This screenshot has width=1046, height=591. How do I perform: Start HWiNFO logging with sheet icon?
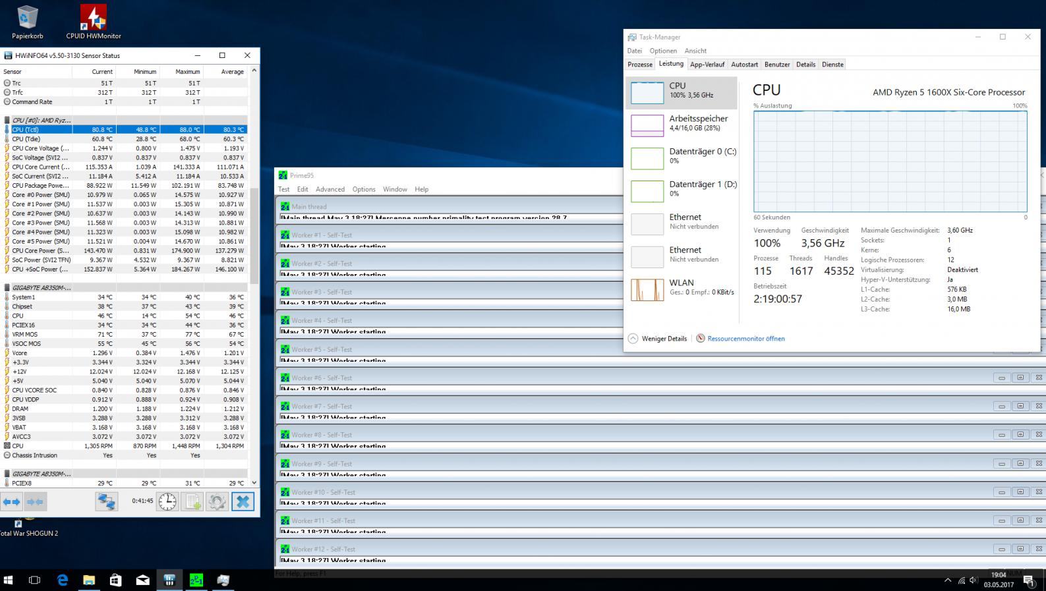tap(192, 502)
